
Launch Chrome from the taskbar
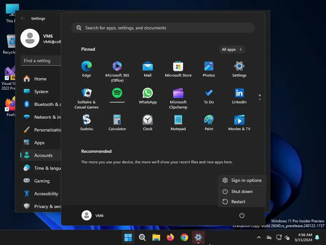(184, 237)
